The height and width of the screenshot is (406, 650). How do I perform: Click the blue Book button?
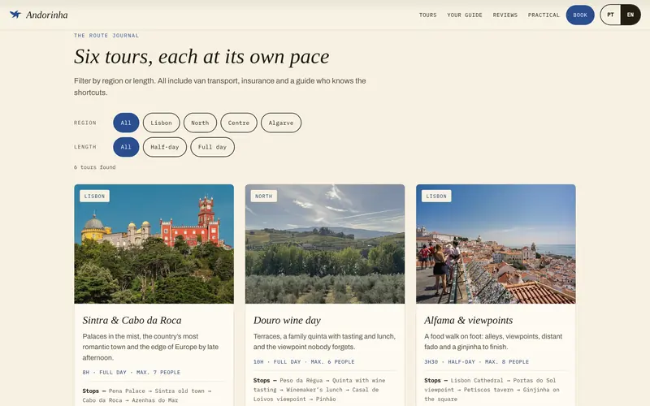580,15
